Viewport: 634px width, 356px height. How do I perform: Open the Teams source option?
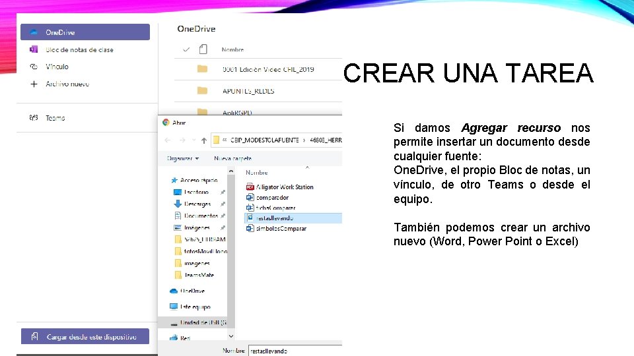pyautogui.click(x=55, y=118)
